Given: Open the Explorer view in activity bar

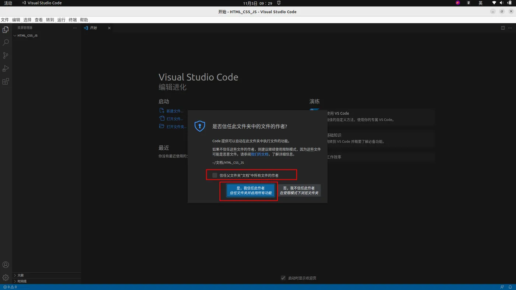Looking at the screenshot, I should pyautogui.click(x=6, y=29).
